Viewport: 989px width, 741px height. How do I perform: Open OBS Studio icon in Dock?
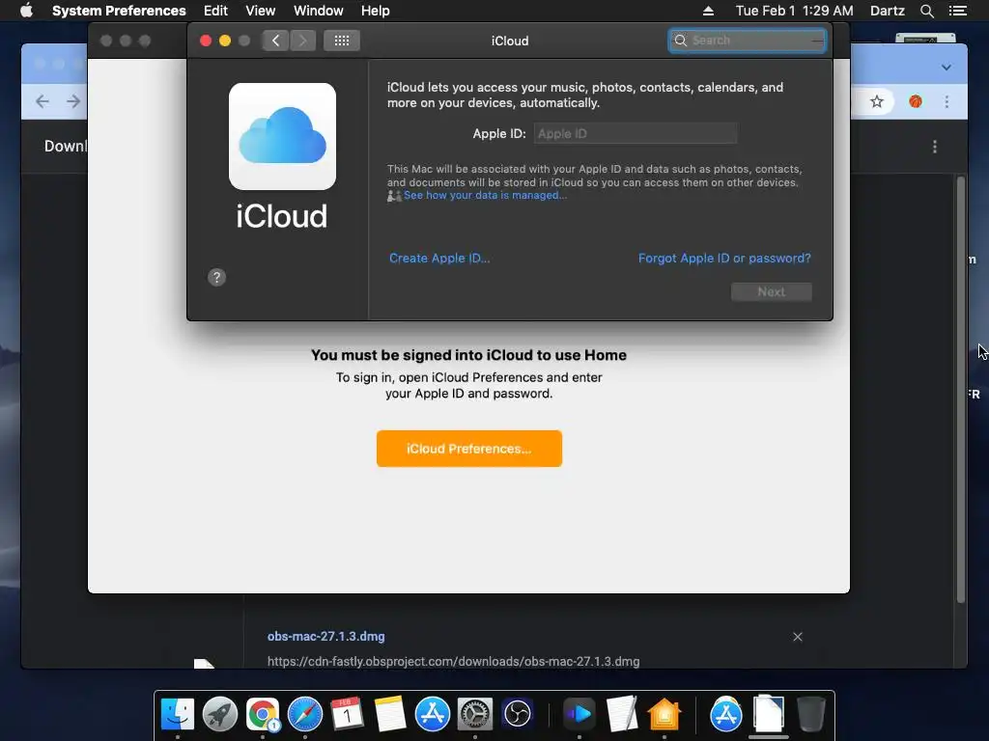tap(518, 714)
